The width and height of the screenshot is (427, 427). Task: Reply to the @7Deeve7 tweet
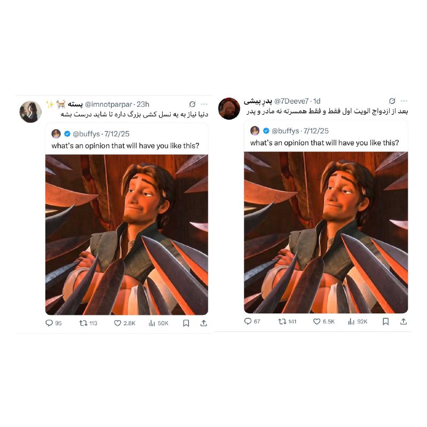(248, 321)
